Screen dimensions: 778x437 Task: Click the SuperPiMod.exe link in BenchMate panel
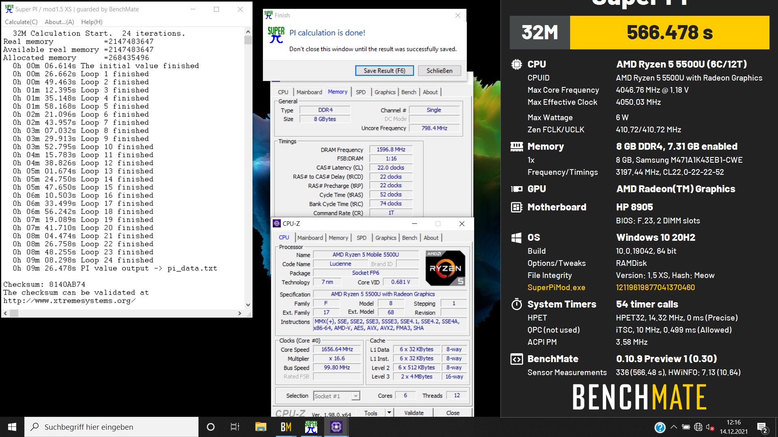tap(556, 288)
